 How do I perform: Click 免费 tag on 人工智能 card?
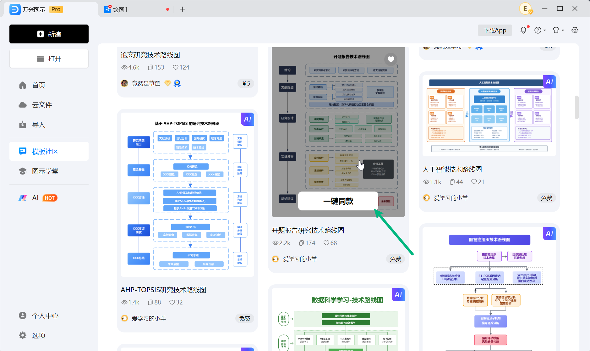click(547, 198)
